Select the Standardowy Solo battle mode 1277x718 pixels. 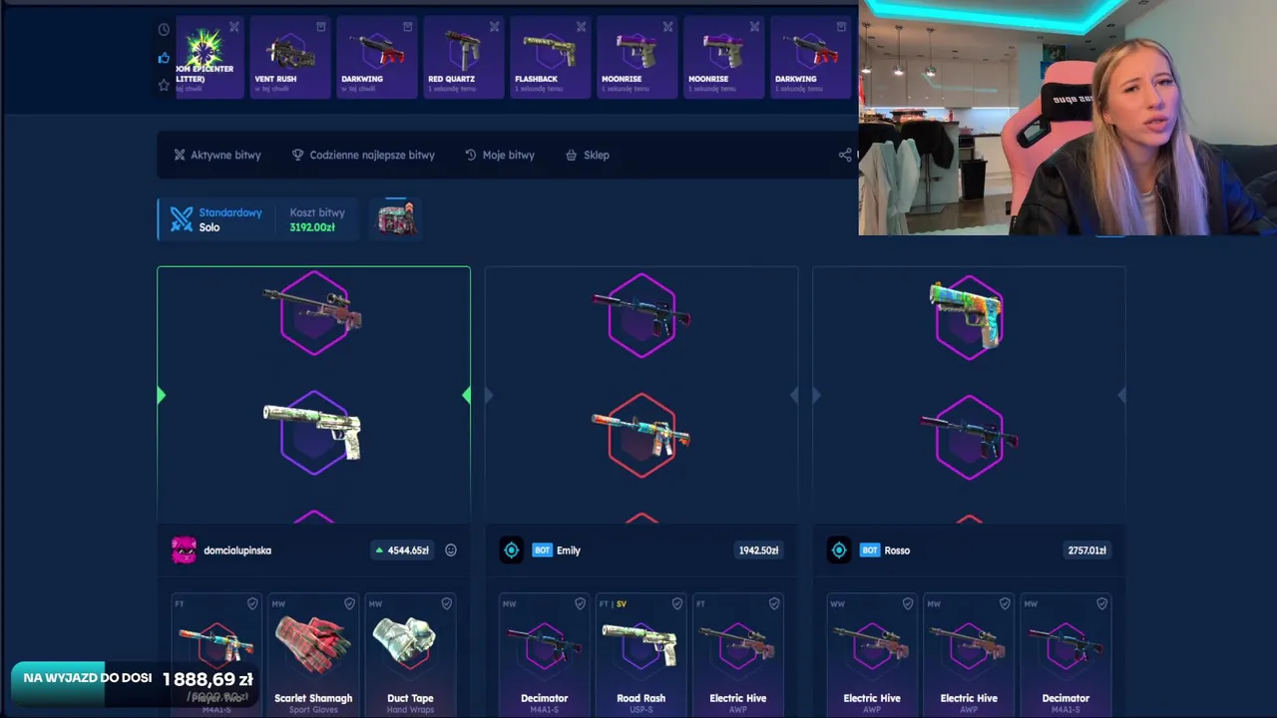coord(214,219)
